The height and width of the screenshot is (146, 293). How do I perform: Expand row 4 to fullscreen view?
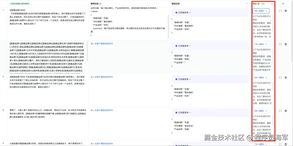tap(280, 111)
